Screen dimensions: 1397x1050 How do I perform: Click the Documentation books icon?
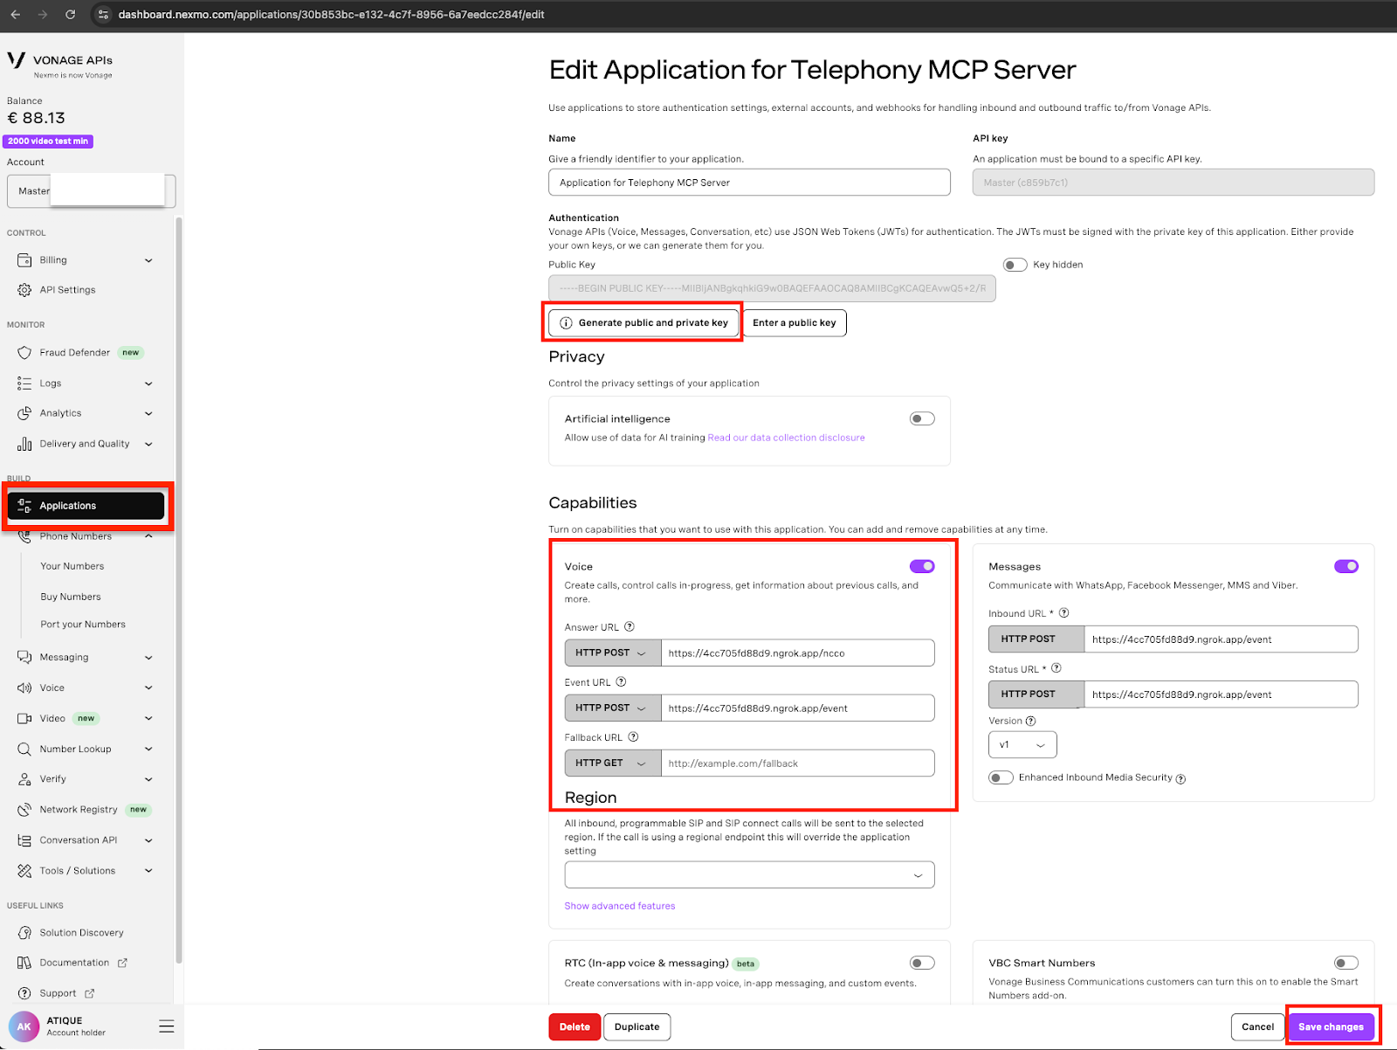click(x=24, y=963)
